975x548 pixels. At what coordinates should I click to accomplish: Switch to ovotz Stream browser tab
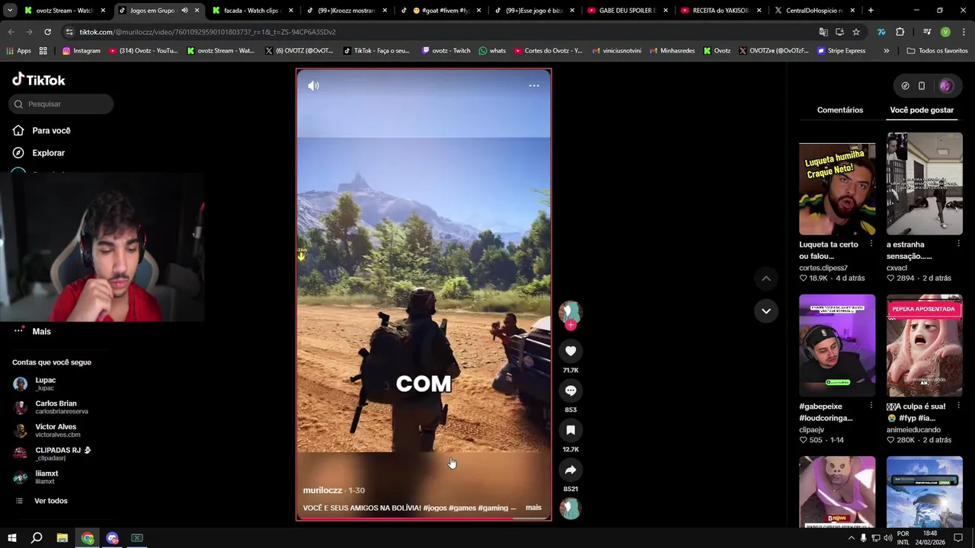65,11
